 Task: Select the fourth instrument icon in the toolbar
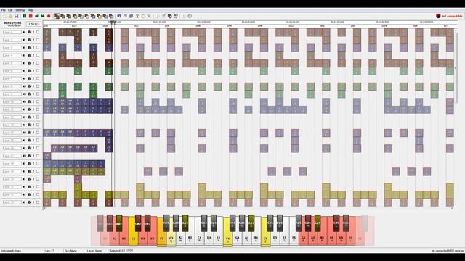[x=75, y=16]
